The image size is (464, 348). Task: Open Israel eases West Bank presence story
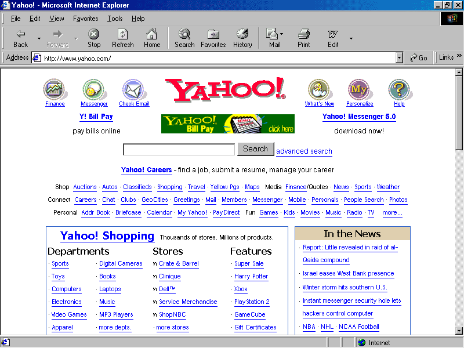[x=349, y=273]
